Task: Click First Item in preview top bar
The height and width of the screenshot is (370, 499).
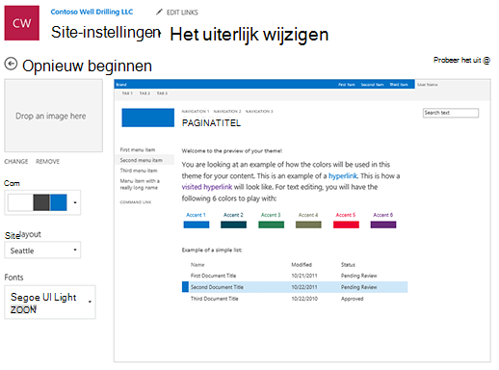Action: (x=347, y=85)
